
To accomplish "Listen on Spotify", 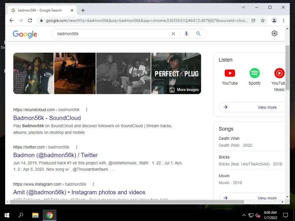I will 255,77.
